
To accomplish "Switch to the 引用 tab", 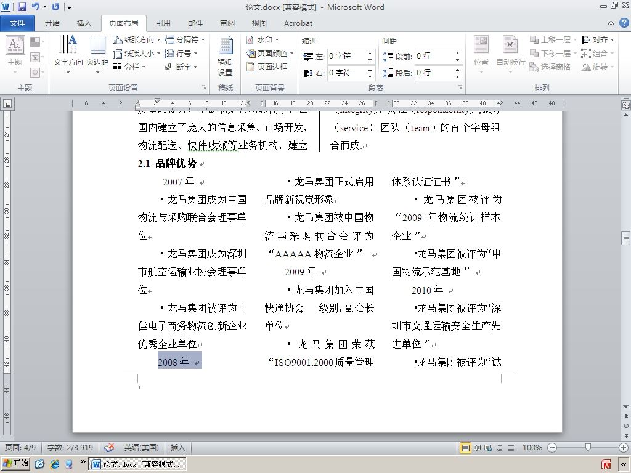I will (x=163, y=23).
